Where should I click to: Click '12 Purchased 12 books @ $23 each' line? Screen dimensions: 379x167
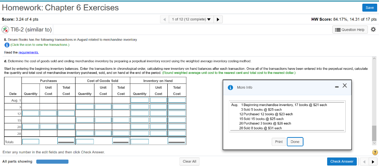point(266,114)
